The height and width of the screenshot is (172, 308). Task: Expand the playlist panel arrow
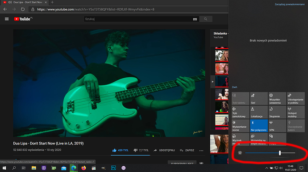[x=212, y=82]
